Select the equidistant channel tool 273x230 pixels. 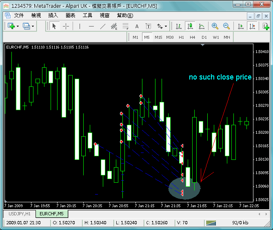[x=114, y=27]
